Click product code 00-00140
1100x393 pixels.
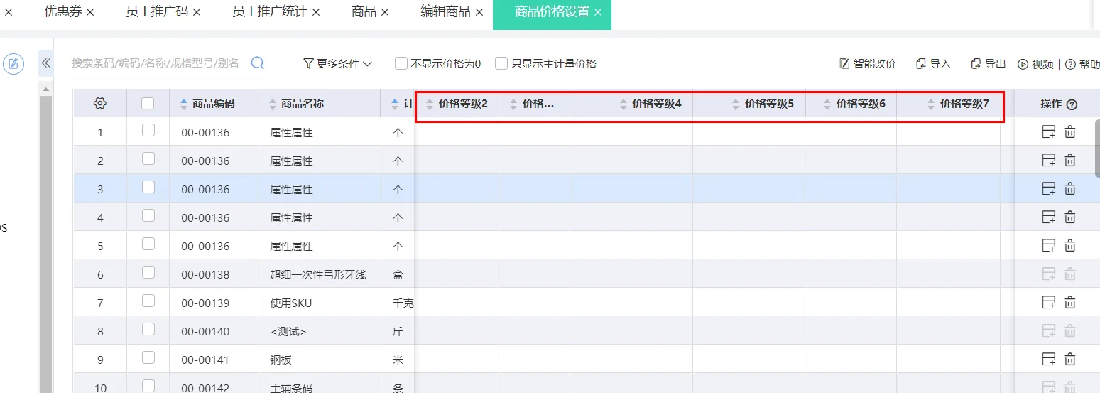click(x=205, y=331)
